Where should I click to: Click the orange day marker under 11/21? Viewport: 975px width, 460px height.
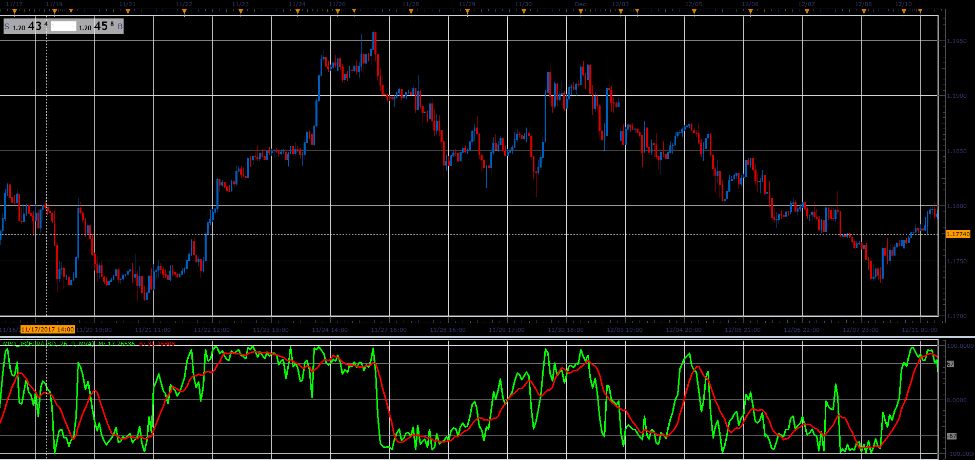(128, 11)
